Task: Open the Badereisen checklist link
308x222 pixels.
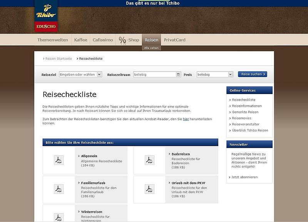Action: (x=181, y=154)
